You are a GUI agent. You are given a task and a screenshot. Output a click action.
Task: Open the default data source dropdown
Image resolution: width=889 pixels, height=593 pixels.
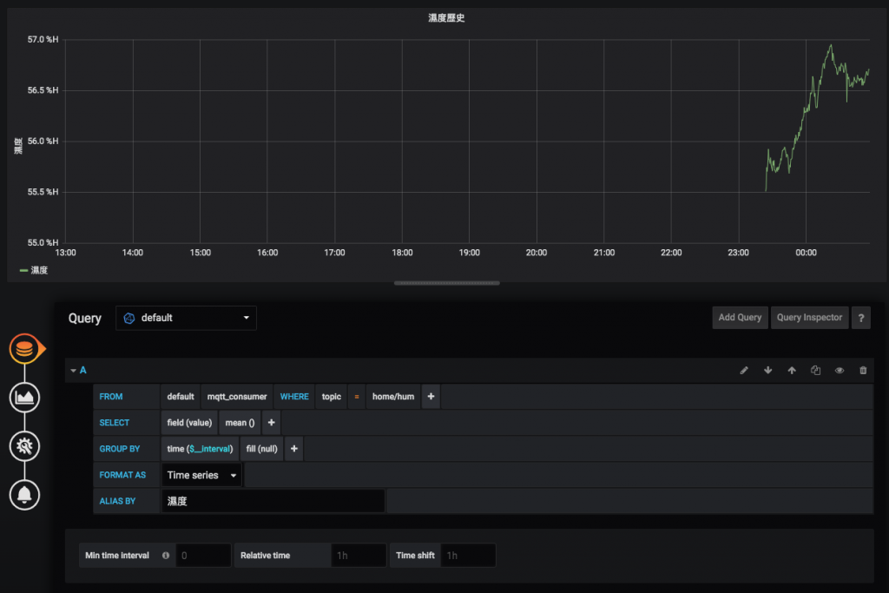pos(186,318)
